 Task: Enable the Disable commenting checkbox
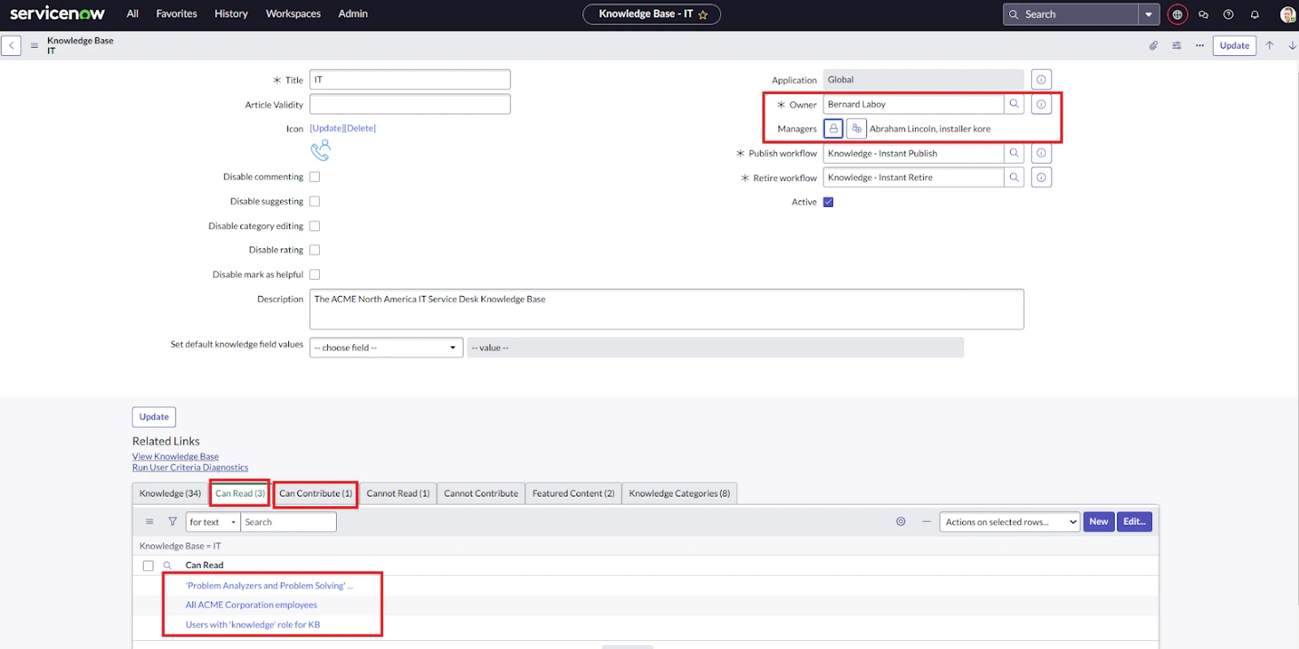[x=315, y=177]
